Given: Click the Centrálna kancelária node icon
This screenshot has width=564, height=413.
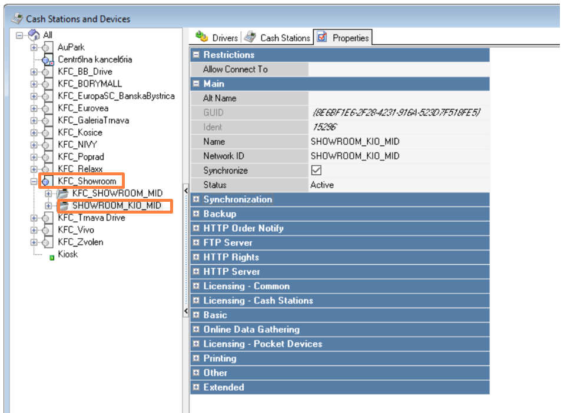Looking at the screenshot, I should click(x=47, y=60).
